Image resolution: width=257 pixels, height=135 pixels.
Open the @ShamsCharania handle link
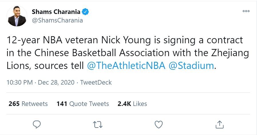57,20
